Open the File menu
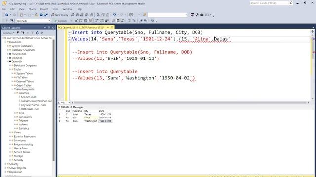The width and height of the screenshot is (316, 177). tap(4, 9)
